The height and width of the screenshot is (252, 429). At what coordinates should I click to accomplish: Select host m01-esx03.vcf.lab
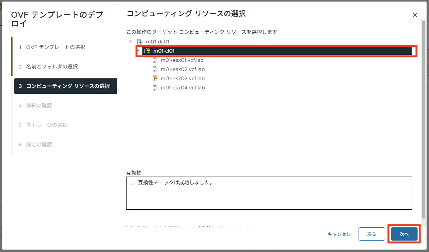(183, 79)
